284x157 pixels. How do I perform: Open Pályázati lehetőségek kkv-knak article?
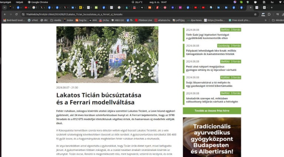click(x=211, y=52)
